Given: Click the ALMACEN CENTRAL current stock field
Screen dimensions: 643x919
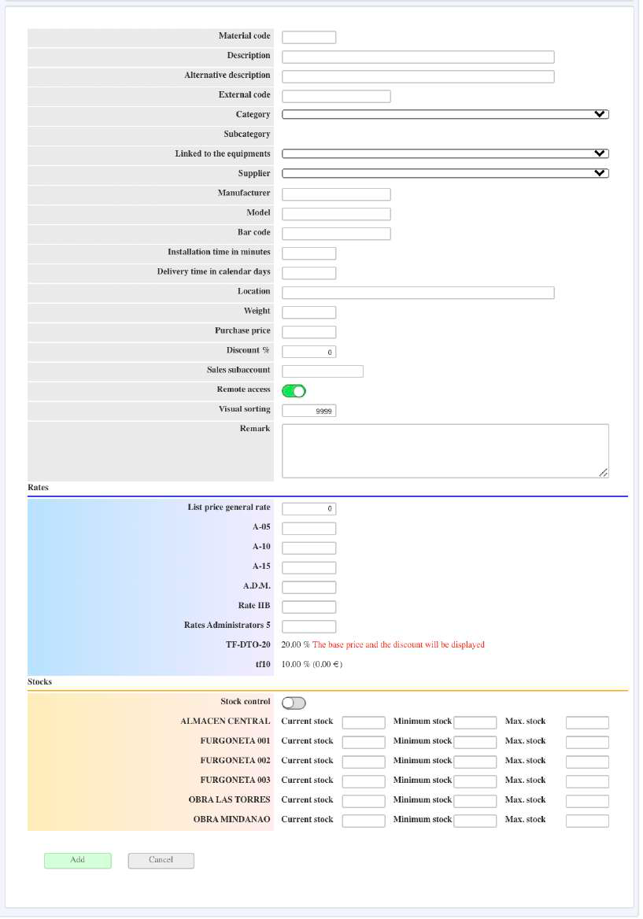Looking at the screenshot, I should pyautogui.click(x=364, y=722).
